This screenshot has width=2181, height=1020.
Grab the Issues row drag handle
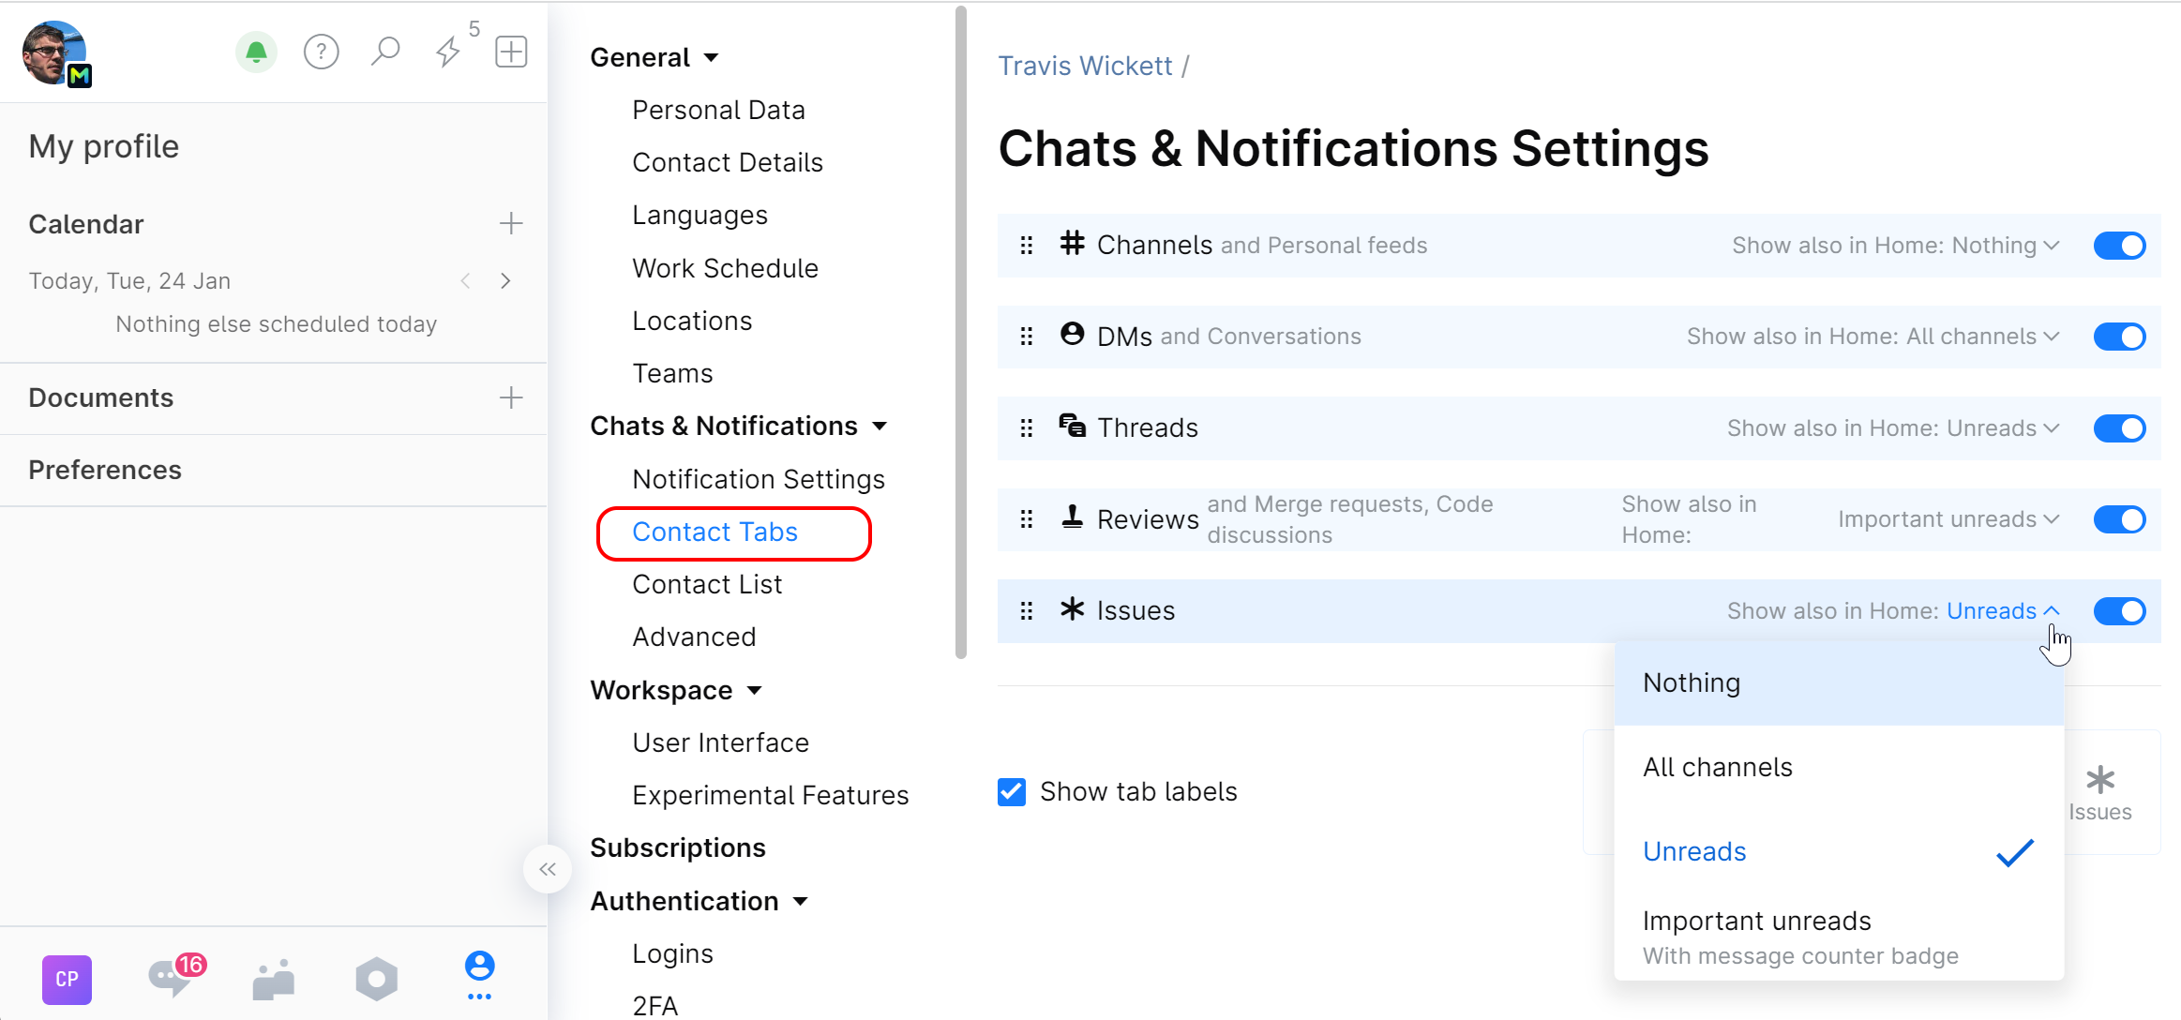tap(1027, 611)
